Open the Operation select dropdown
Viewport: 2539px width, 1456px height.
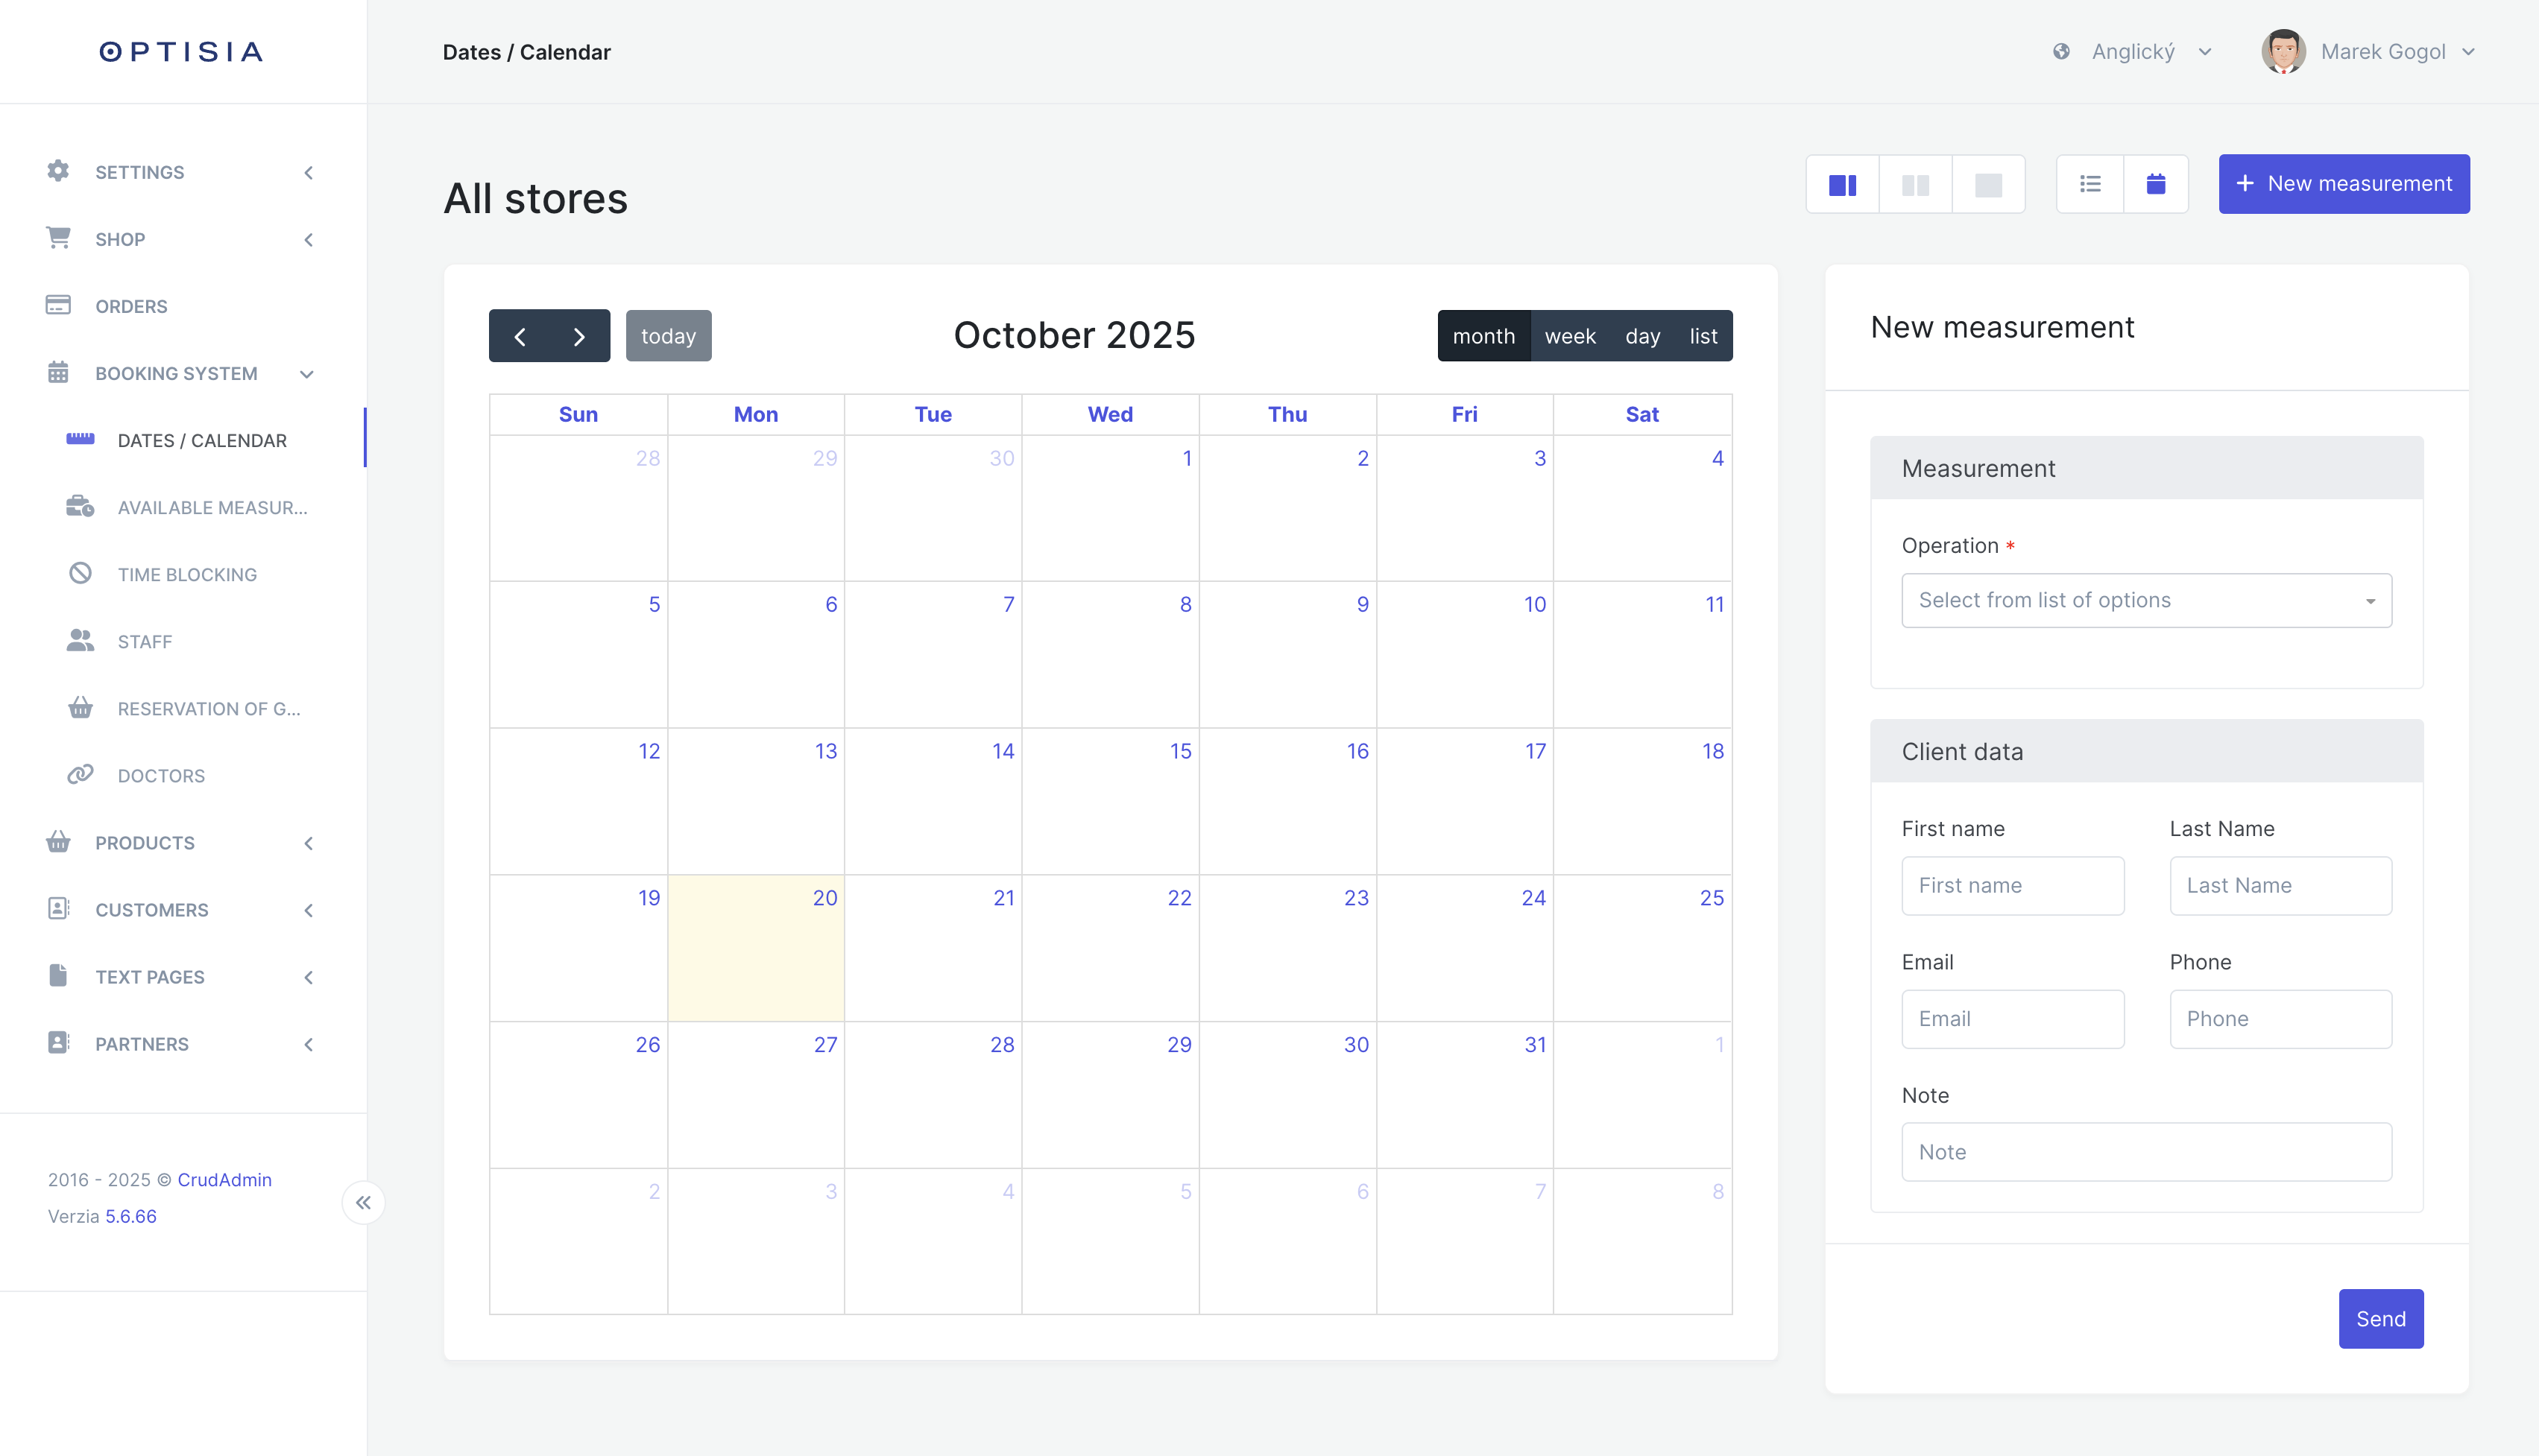[2146, 600]
